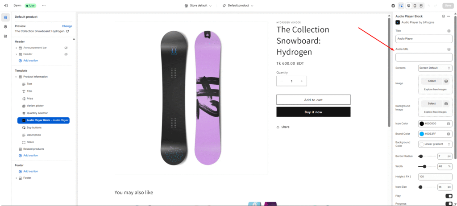Open the App embeds sidebar icon
457x206 pixels.
(x=5, y=36)
